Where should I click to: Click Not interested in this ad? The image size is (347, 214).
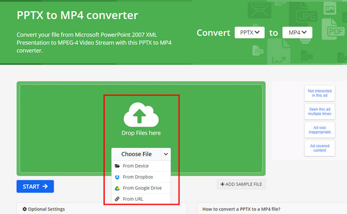point(320,93)
